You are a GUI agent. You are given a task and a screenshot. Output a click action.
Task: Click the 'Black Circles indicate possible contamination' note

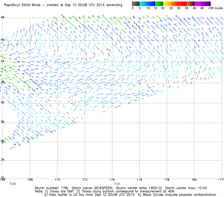point(177,195)
